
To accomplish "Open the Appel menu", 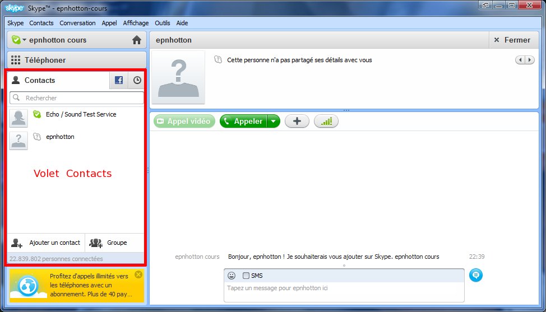I will point(109,23).
